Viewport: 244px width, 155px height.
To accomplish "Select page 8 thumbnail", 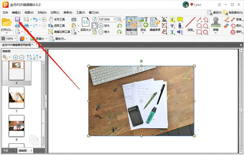I will coord(17,126).
